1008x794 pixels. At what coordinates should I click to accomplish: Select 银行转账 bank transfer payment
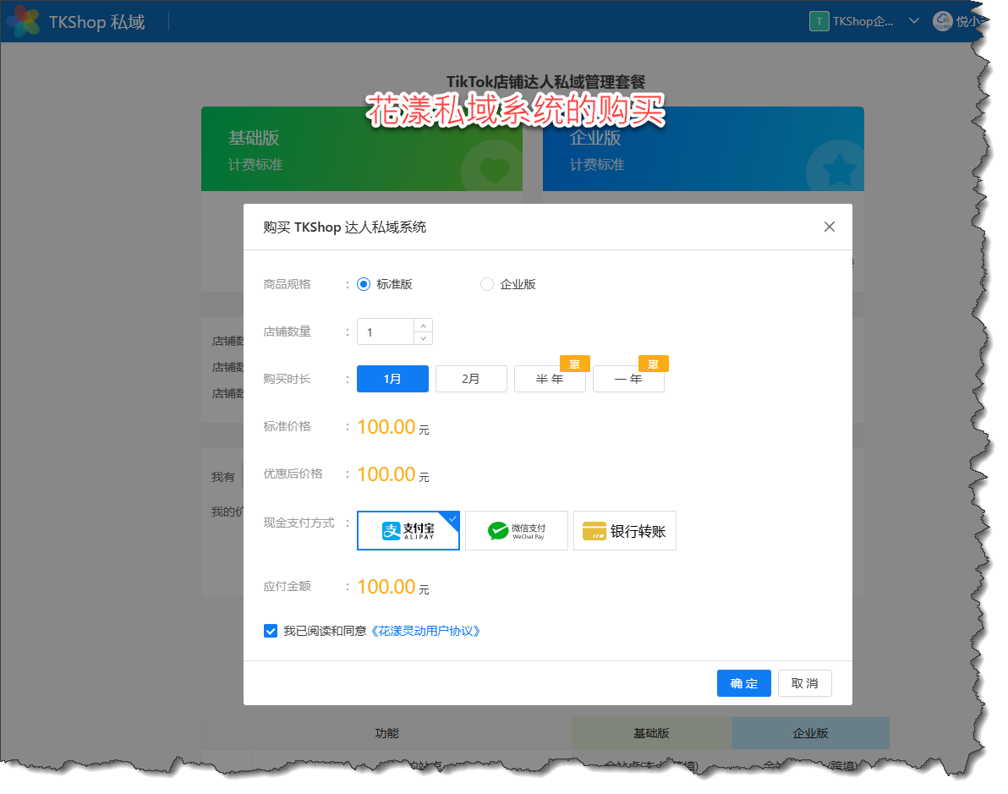pyautogui.click(x=624, y=530)
